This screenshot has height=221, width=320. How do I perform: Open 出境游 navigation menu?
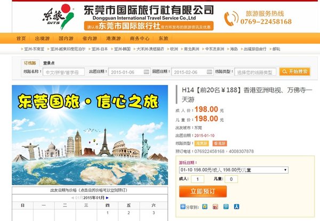(x=42, y=38)
